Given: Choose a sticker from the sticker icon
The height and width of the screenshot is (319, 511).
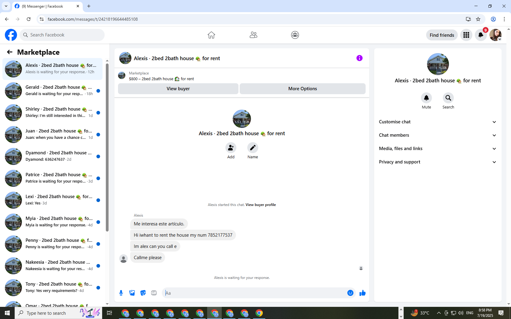Looking at the screenshot, I should click(143, 293).
